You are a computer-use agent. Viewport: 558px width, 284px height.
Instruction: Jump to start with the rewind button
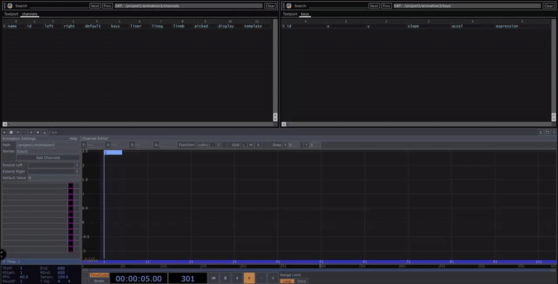[x=214, y=278]
